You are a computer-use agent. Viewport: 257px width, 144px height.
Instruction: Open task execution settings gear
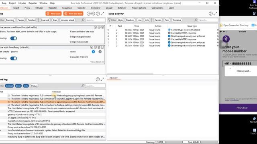coord(93,14)
